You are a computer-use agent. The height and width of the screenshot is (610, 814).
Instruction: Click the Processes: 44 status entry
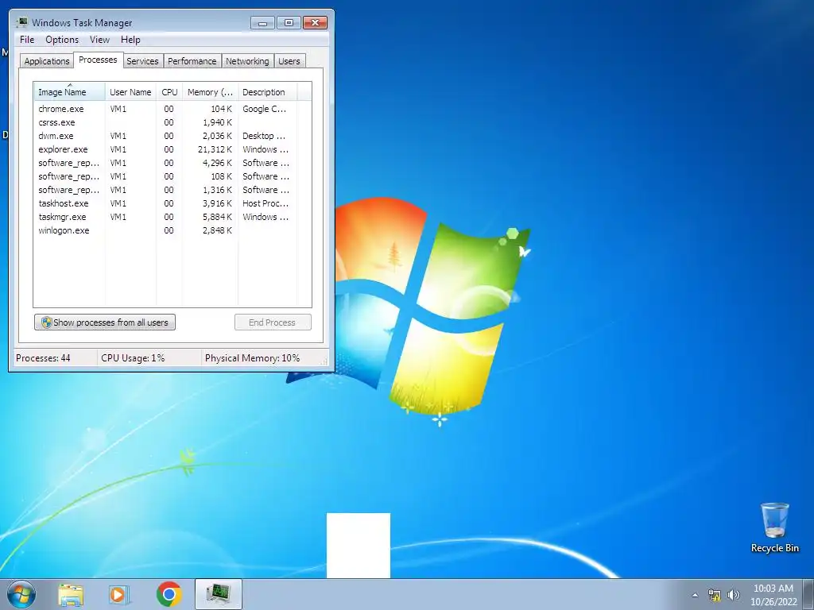(x=43, y=358)
